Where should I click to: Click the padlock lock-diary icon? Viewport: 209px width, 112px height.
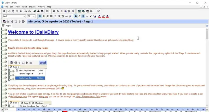pos(21,11)
